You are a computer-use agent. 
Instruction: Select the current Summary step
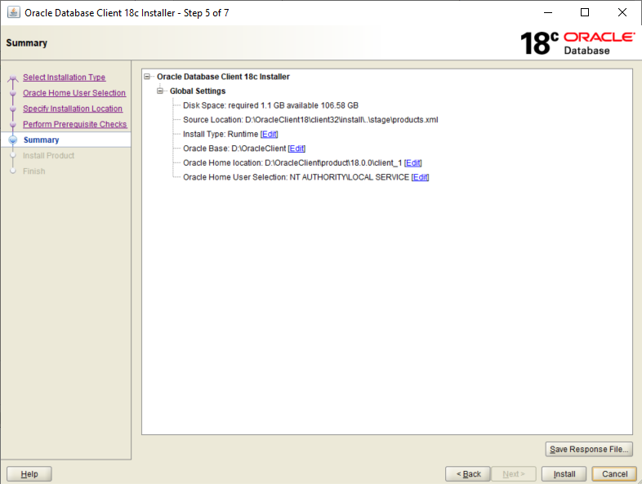point(42,140)
